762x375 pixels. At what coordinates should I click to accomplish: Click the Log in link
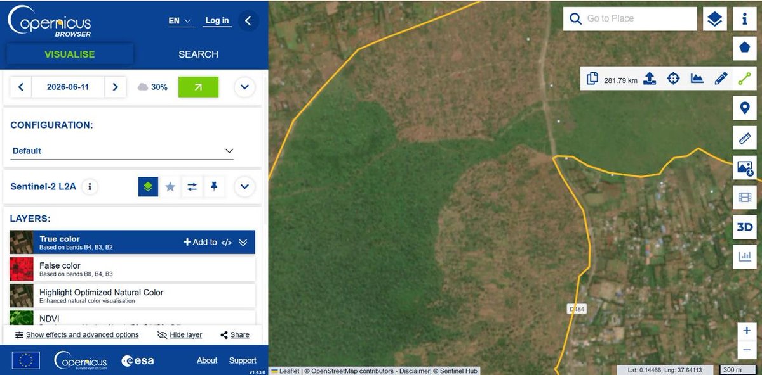[217, 21]
